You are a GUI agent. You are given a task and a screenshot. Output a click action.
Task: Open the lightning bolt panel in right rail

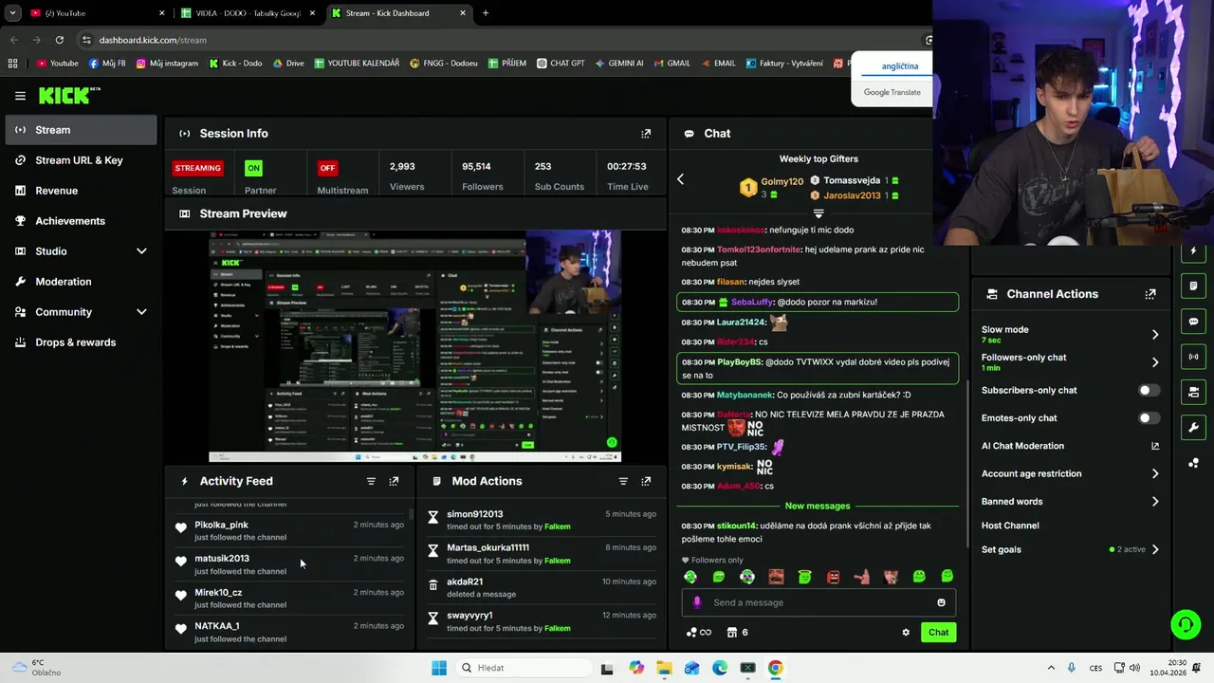click(x=1193, y=251)
